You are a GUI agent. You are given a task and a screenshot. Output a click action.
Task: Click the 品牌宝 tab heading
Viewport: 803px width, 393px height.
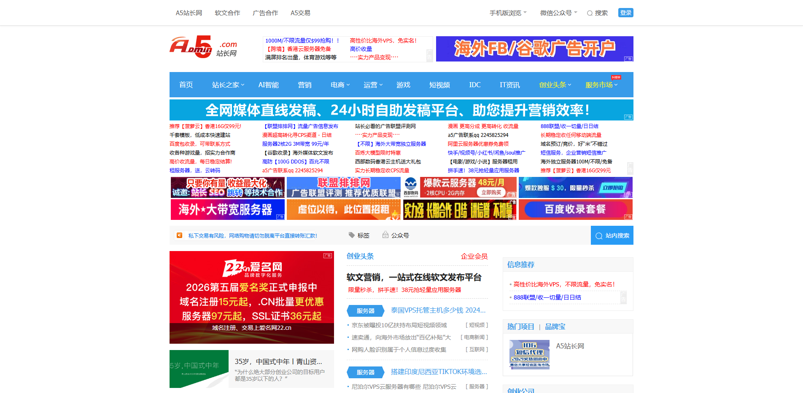[555, 326]
